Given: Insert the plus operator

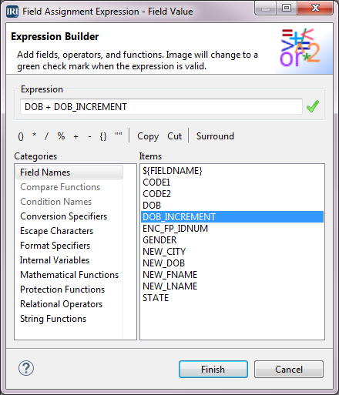Looking at the screenshot, I should click(x=76, y=136).
